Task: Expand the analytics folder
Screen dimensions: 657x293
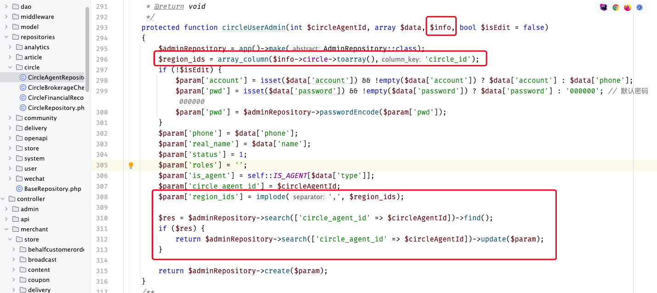Action: [x=10, y=47]
